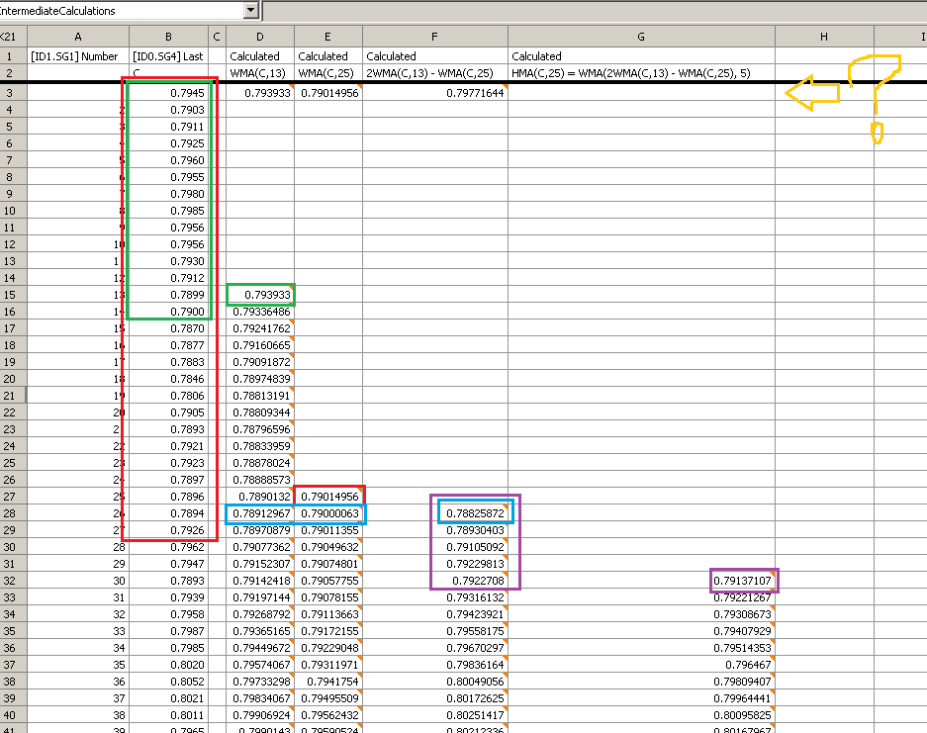
Task: Open the IntermediateCalculations name box dropdown
Action: [x=251, y=10]
